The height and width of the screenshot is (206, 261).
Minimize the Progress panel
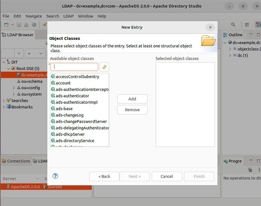(x=251, y=160)
